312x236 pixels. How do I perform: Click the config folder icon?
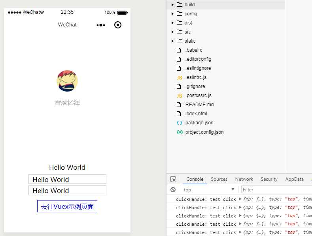tap(180, 14)
